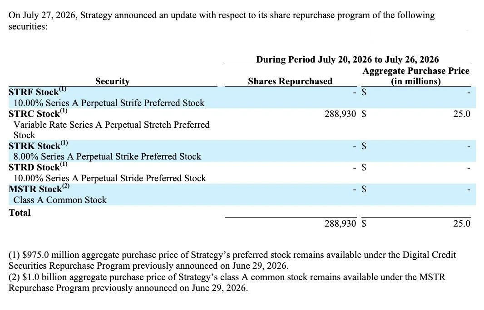Click the Total row label

coord(20,213)
